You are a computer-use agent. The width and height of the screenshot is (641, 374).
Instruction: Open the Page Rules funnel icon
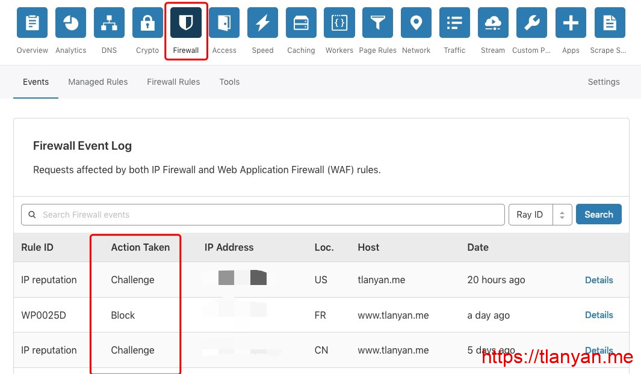tap(377, 23)
